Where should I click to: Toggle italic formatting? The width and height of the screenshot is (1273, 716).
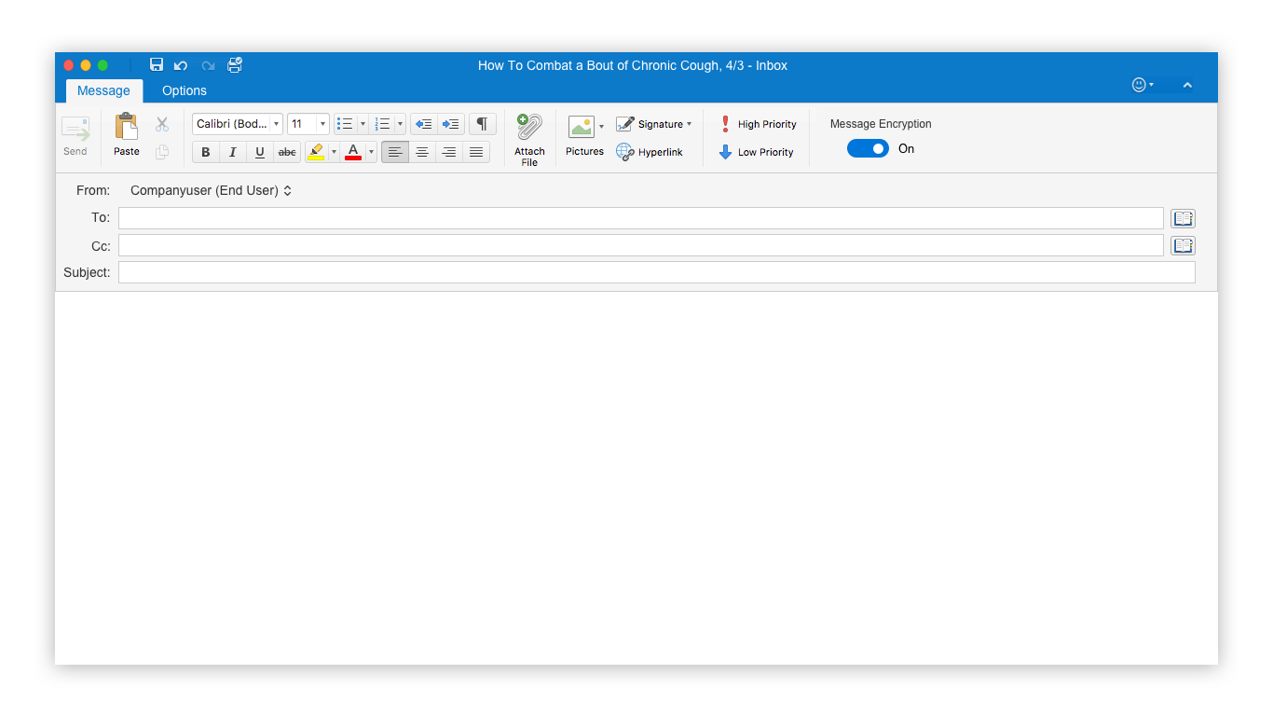tap(233, 152)
